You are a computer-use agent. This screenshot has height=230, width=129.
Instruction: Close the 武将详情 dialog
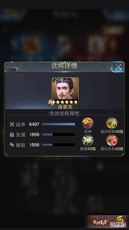click(x=118, y=67)
